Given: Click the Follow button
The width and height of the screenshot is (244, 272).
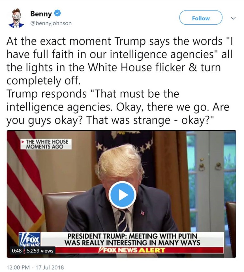Looking at the screenshot, I should click(201, 18).
